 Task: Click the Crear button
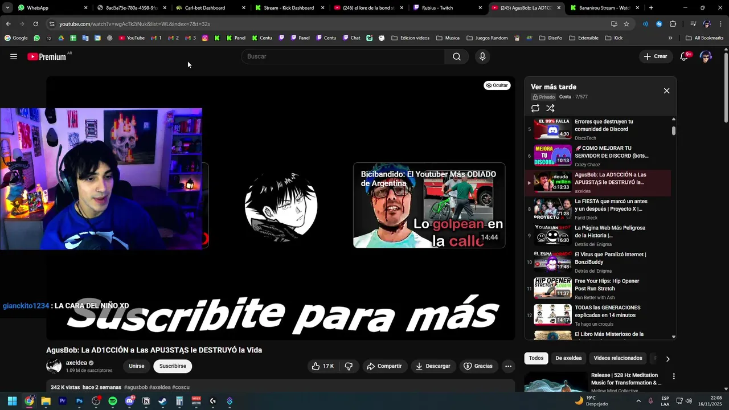pyautogui.click(x=656, y=56)
